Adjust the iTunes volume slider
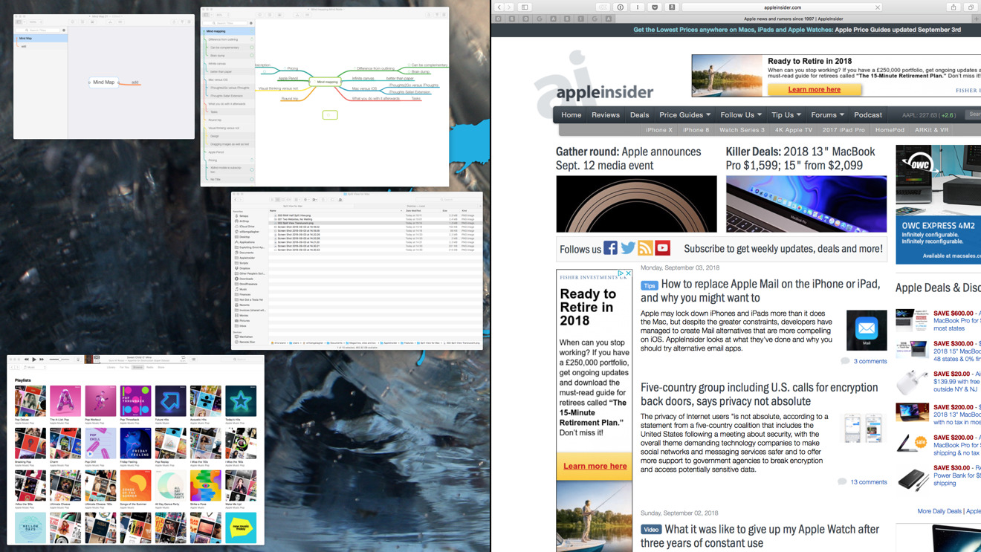Viewport: 981px width, 552px height. (x=59, y=359)
